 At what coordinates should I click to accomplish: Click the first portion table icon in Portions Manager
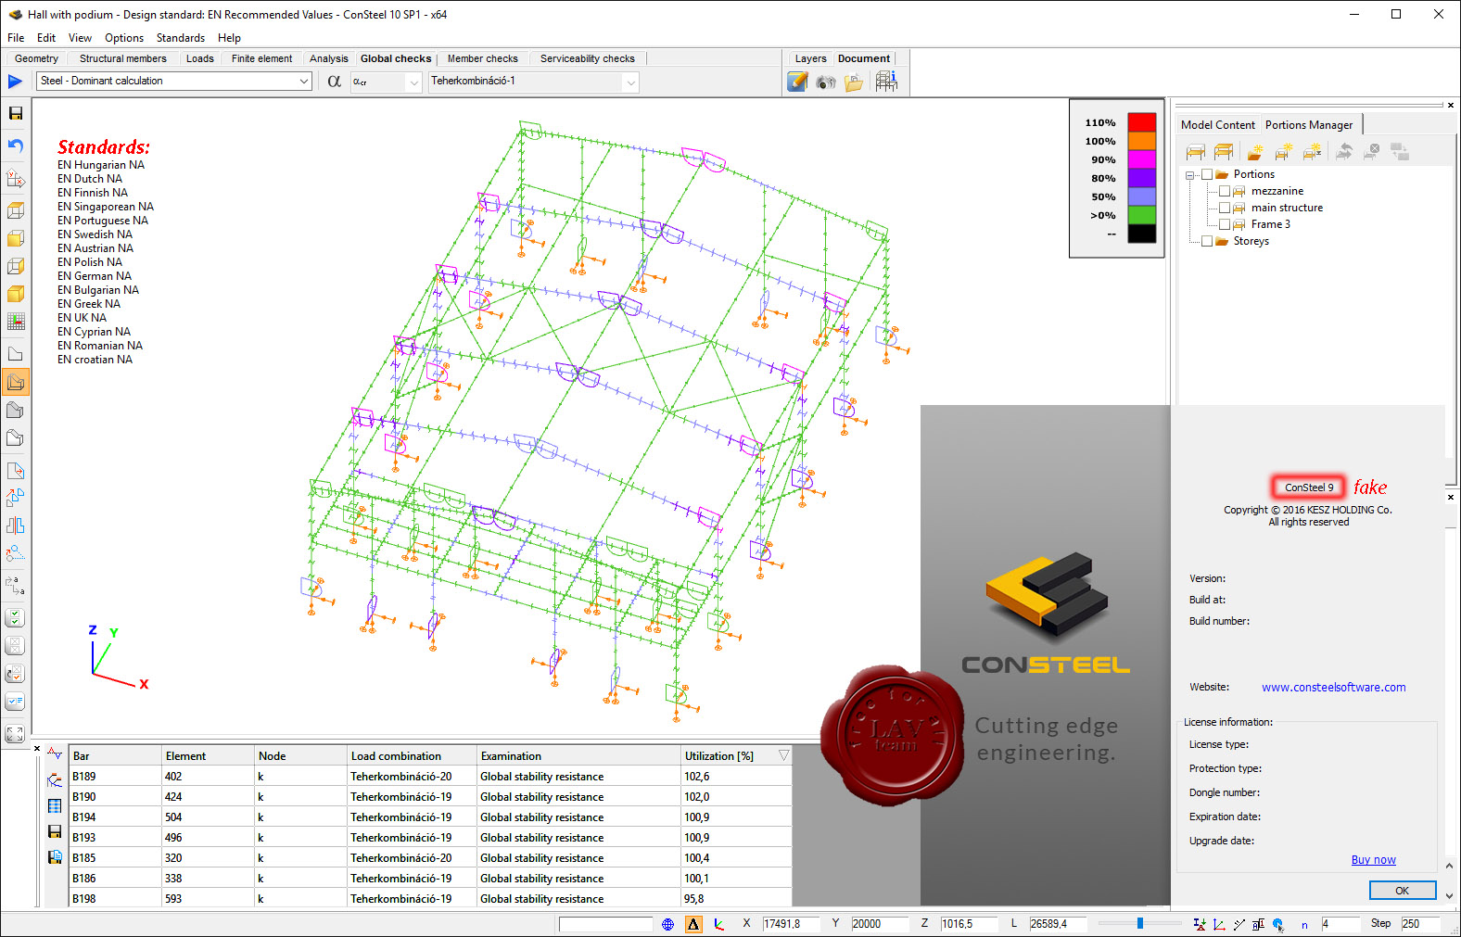[1196, 152]
